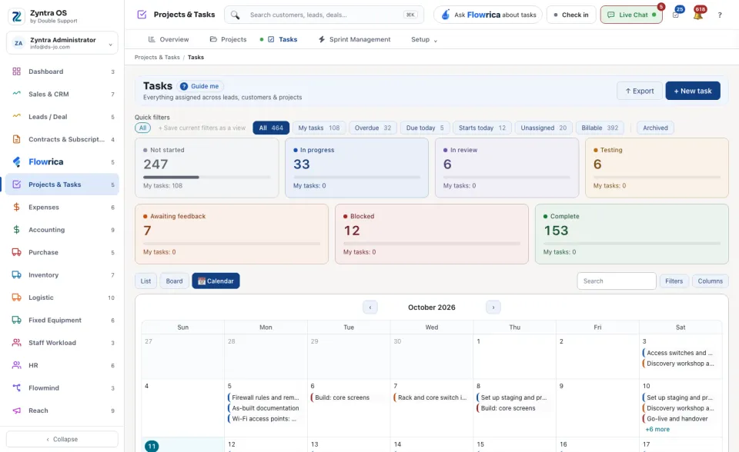Toggle the All 464 filter chip
Image resolution: width=739 pixels, height=452 pixels.
point(271,128)
